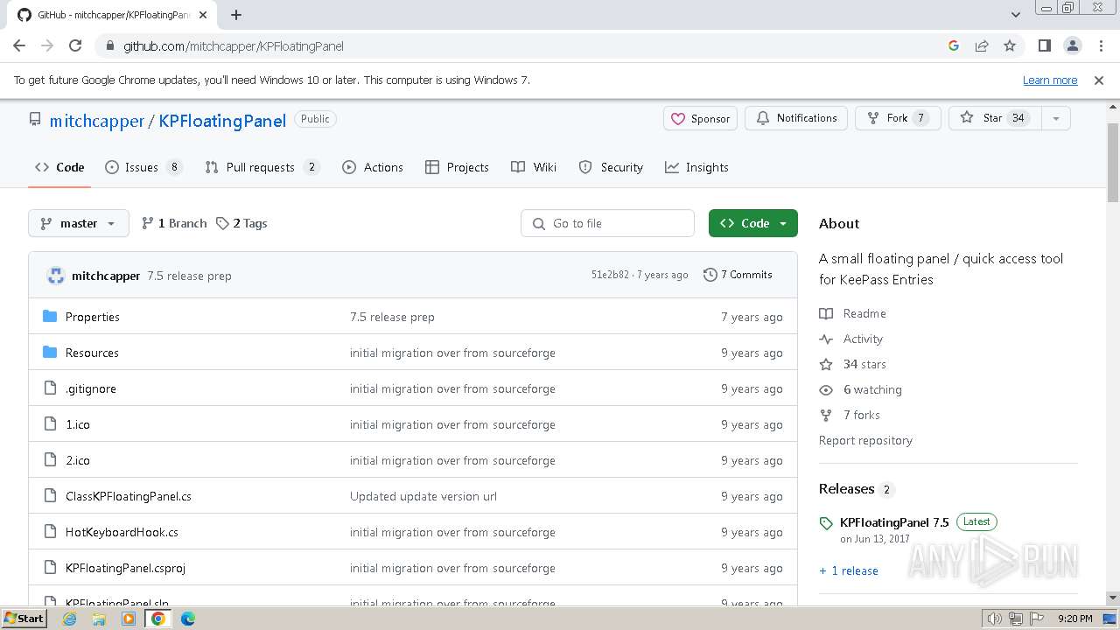Open Chrome profile avatar icon
1120x630 pixels.
tap(1072, 45)
